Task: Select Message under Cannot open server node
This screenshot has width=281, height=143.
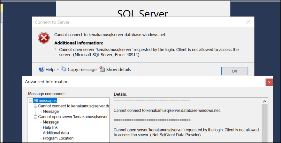Action: point(51,122)
